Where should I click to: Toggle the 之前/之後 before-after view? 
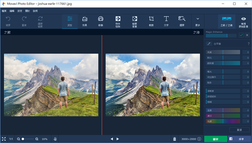(x=227, y=21)
